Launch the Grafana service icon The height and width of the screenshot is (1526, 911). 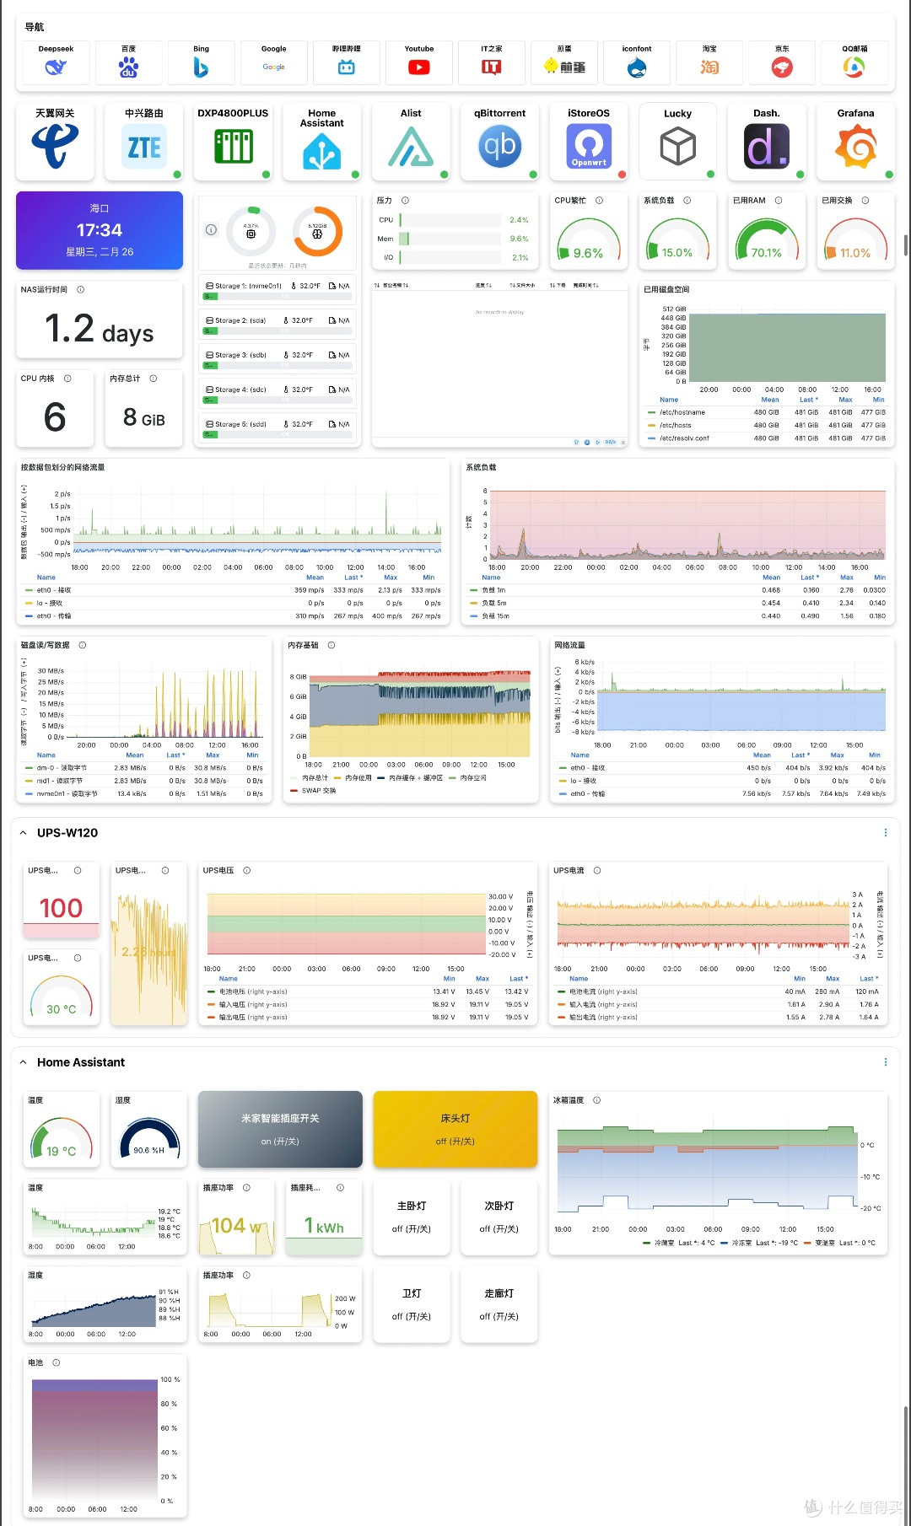tap(855, 147)
